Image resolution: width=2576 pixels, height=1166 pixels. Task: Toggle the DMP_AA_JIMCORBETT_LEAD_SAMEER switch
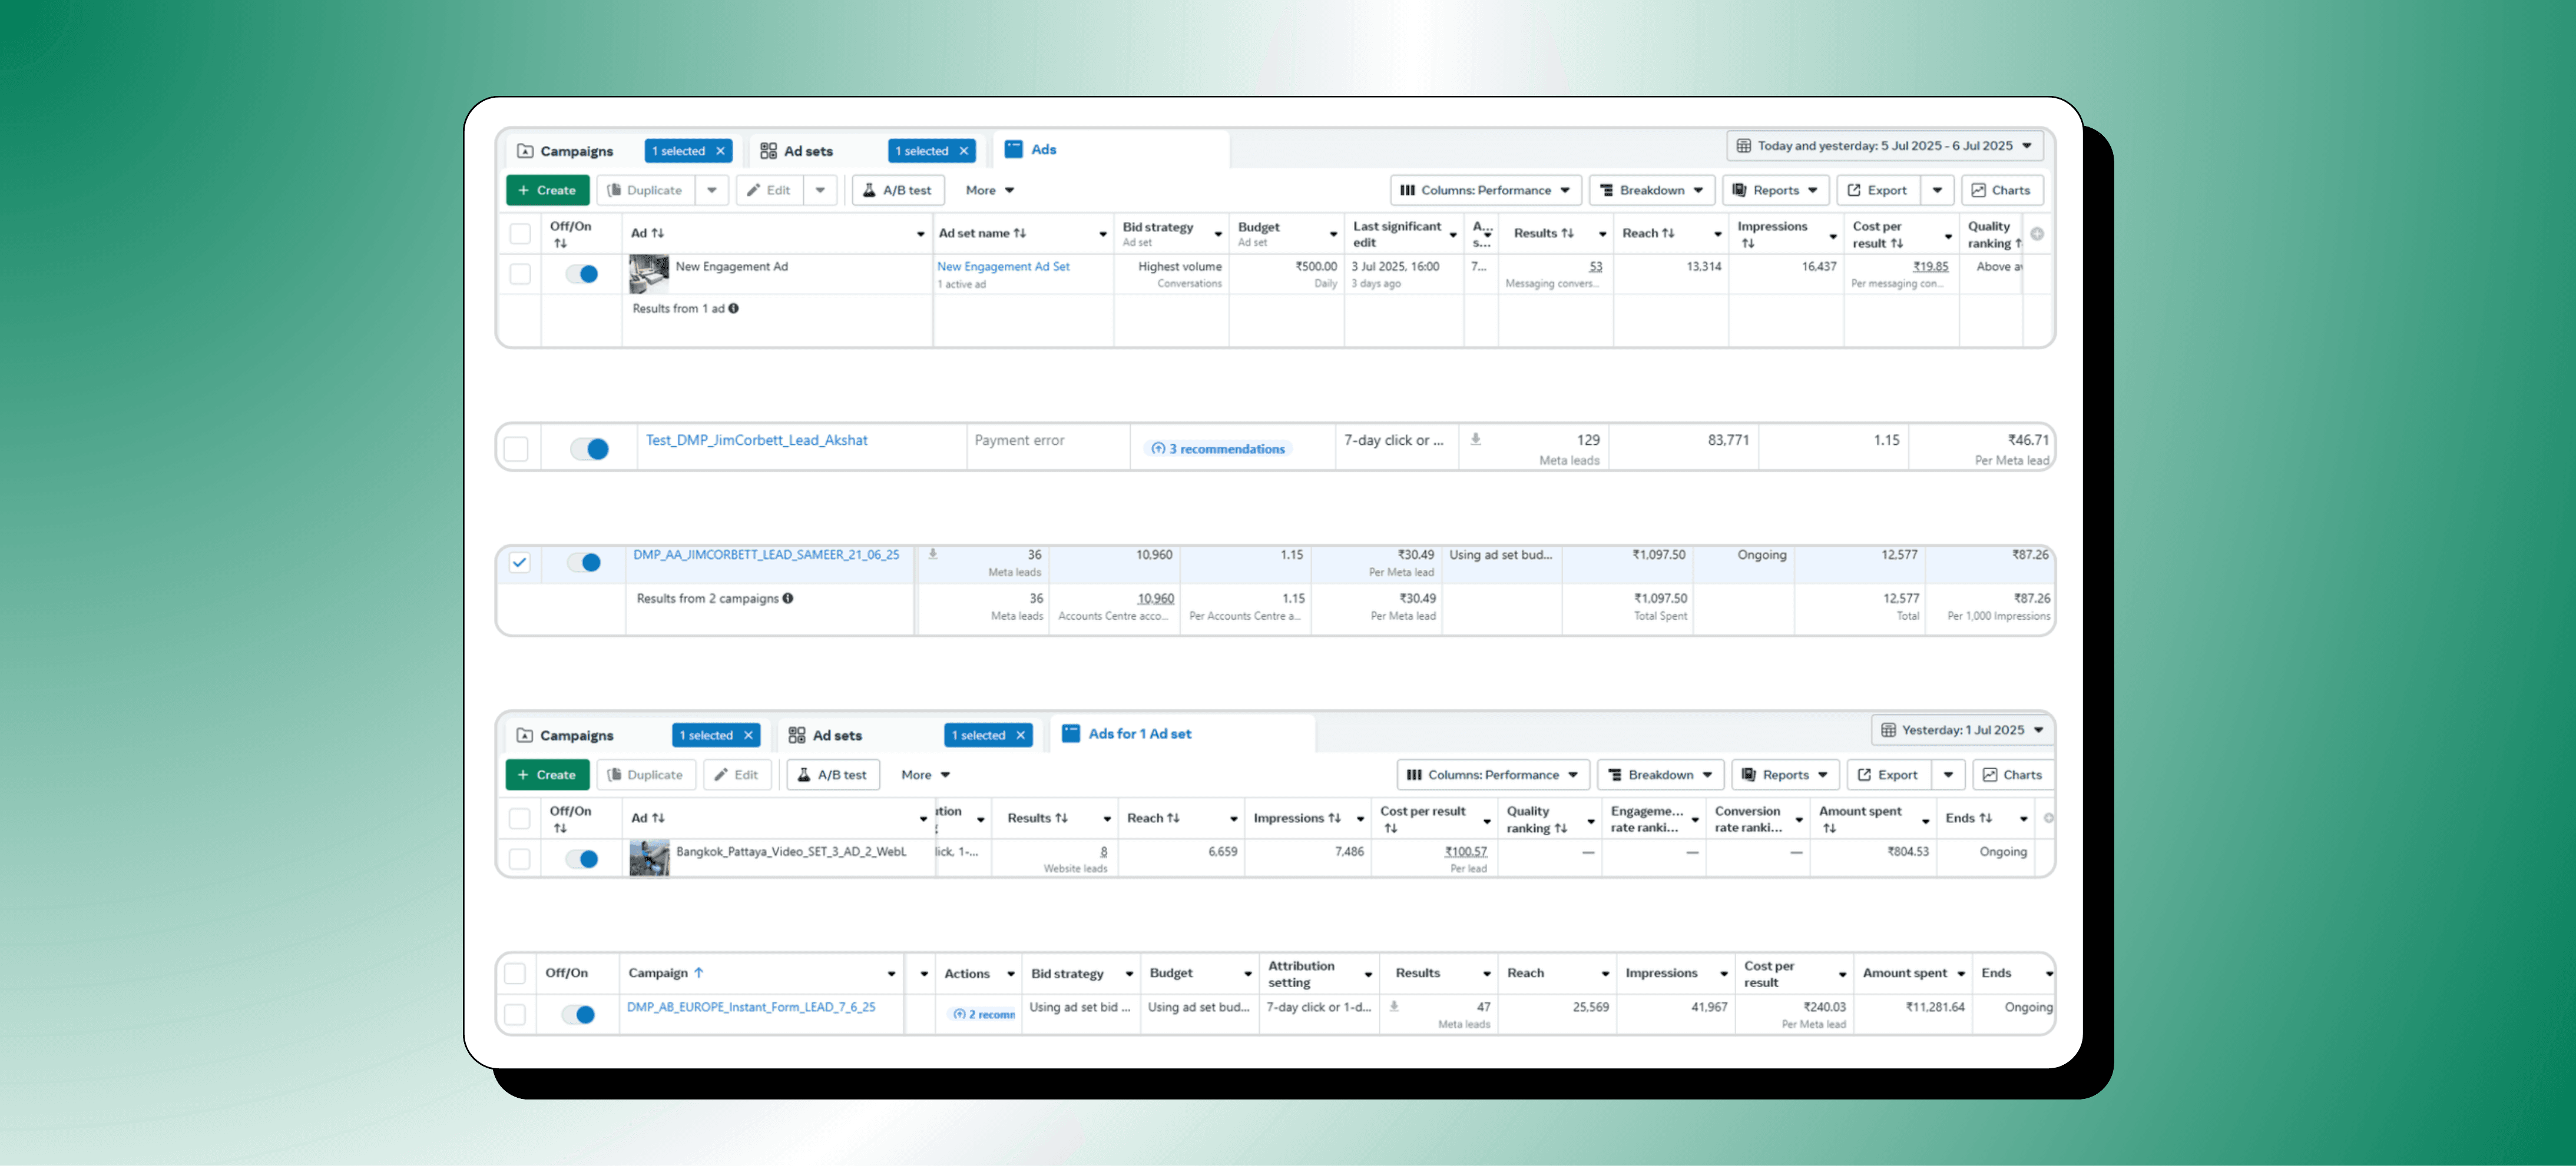584,563
